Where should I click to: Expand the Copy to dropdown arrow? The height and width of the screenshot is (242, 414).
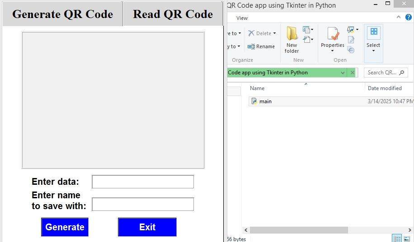(x=239, y=46)
